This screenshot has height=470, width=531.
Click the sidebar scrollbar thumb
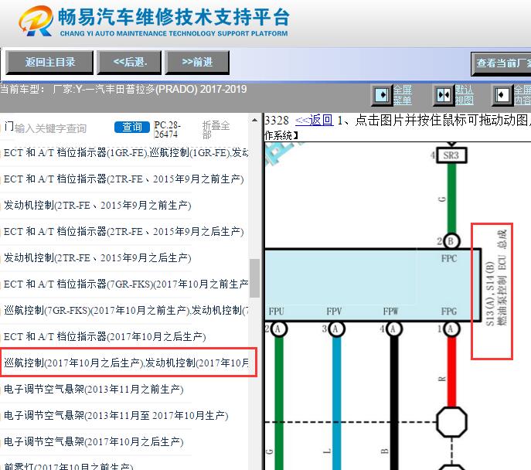click(x=254, y=278)
